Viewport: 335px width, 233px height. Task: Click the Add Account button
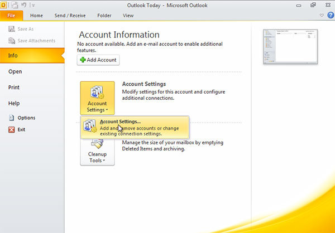click(x=98, y=60)
